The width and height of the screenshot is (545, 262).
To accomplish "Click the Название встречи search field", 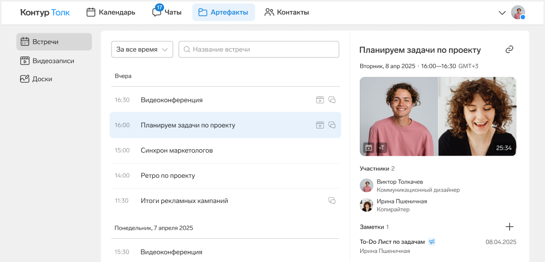I will coord(258,49).
